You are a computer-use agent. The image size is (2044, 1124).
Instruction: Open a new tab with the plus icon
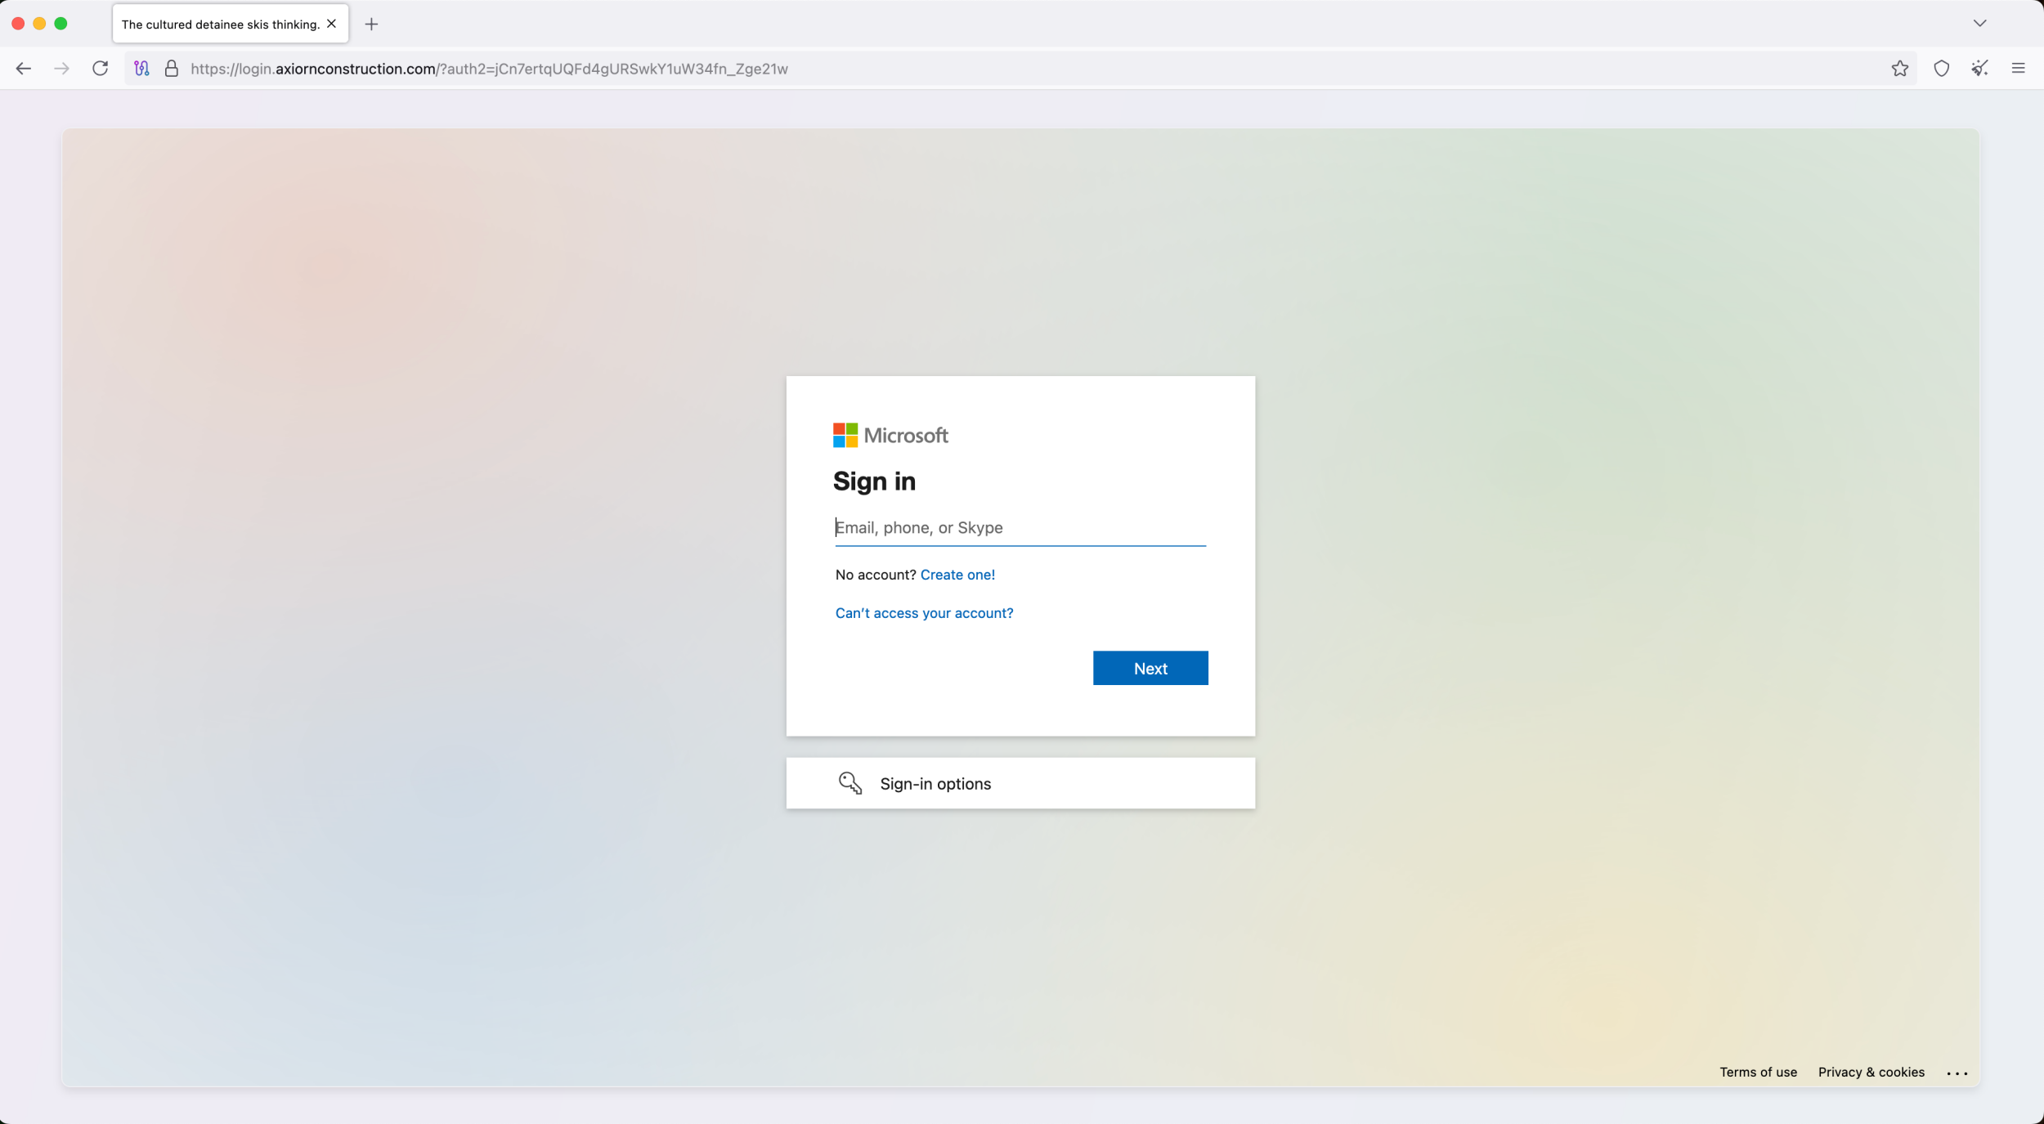tap(372, 24)
